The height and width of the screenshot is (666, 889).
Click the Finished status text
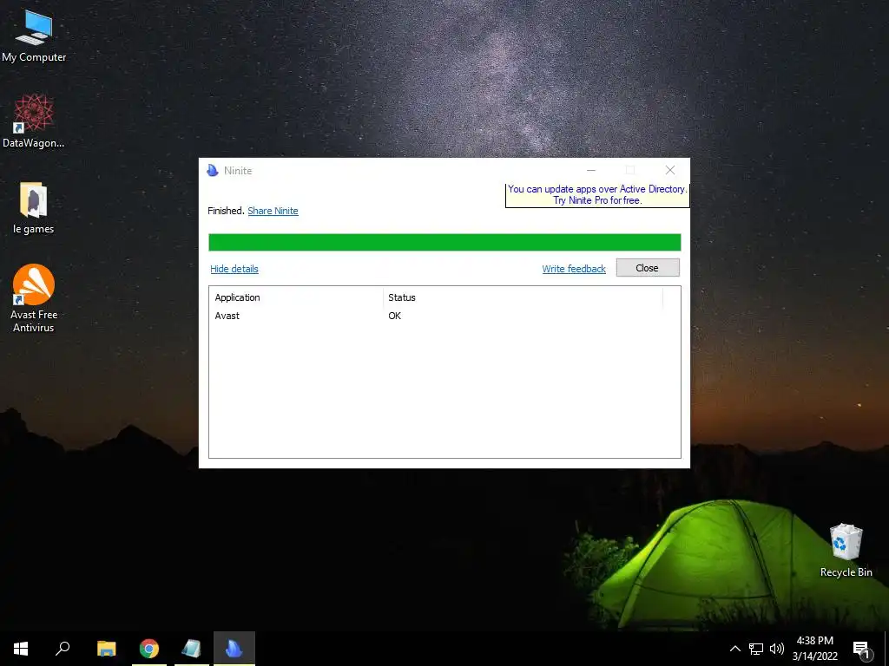[x=226, y=211]
